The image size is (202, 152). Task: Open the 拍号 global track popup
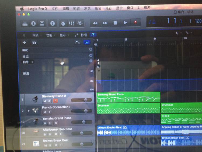[x=28, y=62]
